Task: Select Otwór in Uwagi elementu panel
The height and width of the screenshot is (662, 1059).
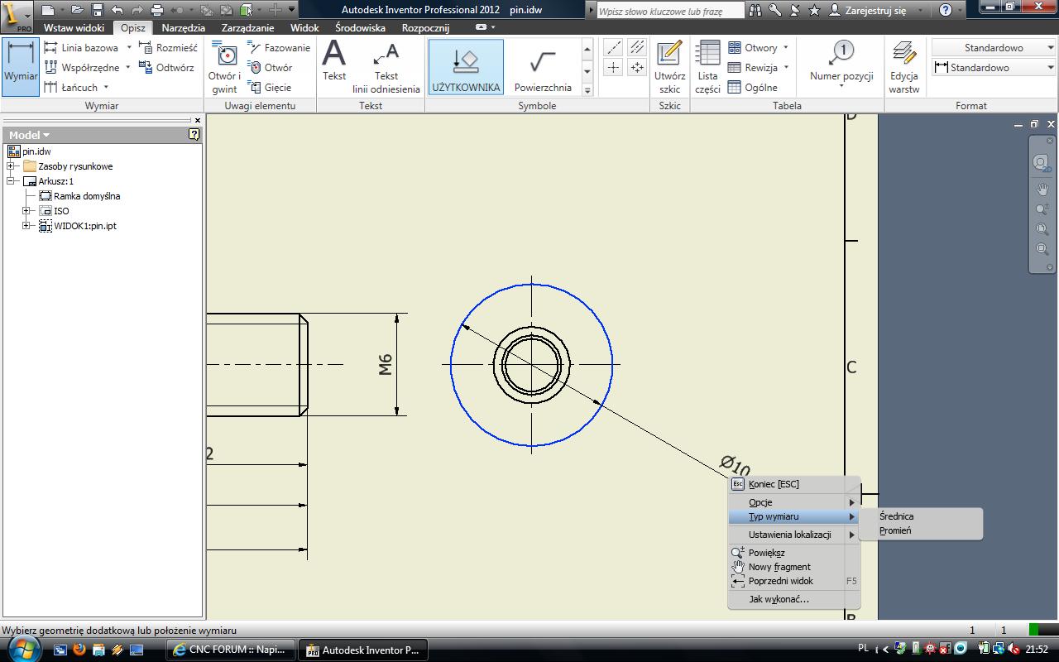Action: coord(270,68)
